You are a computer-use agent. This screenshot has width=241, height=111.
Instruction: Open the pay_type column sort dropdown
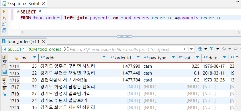point(173,57)
